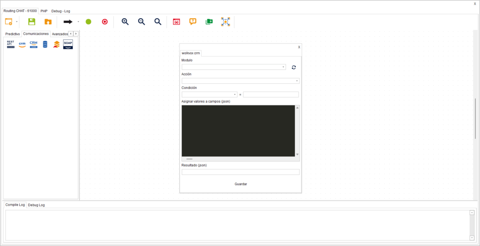Open the dropdown next to new flow icon
Screen dimensions: 480x246
[x=16, y=22]
